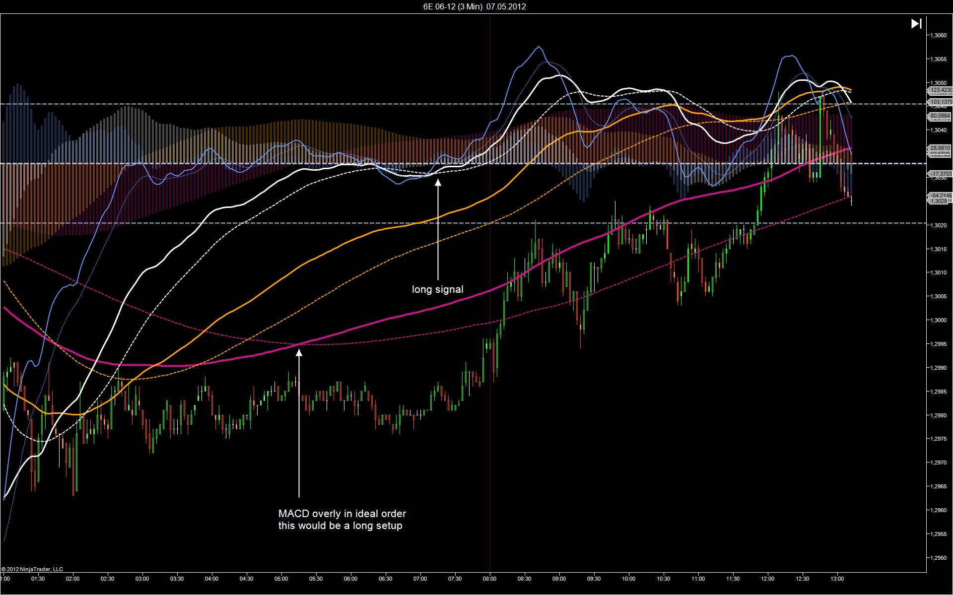Viewport: 953px width, 595px height.
Task: Select the 'long signal' text annotation
Action: pos(437,289)
